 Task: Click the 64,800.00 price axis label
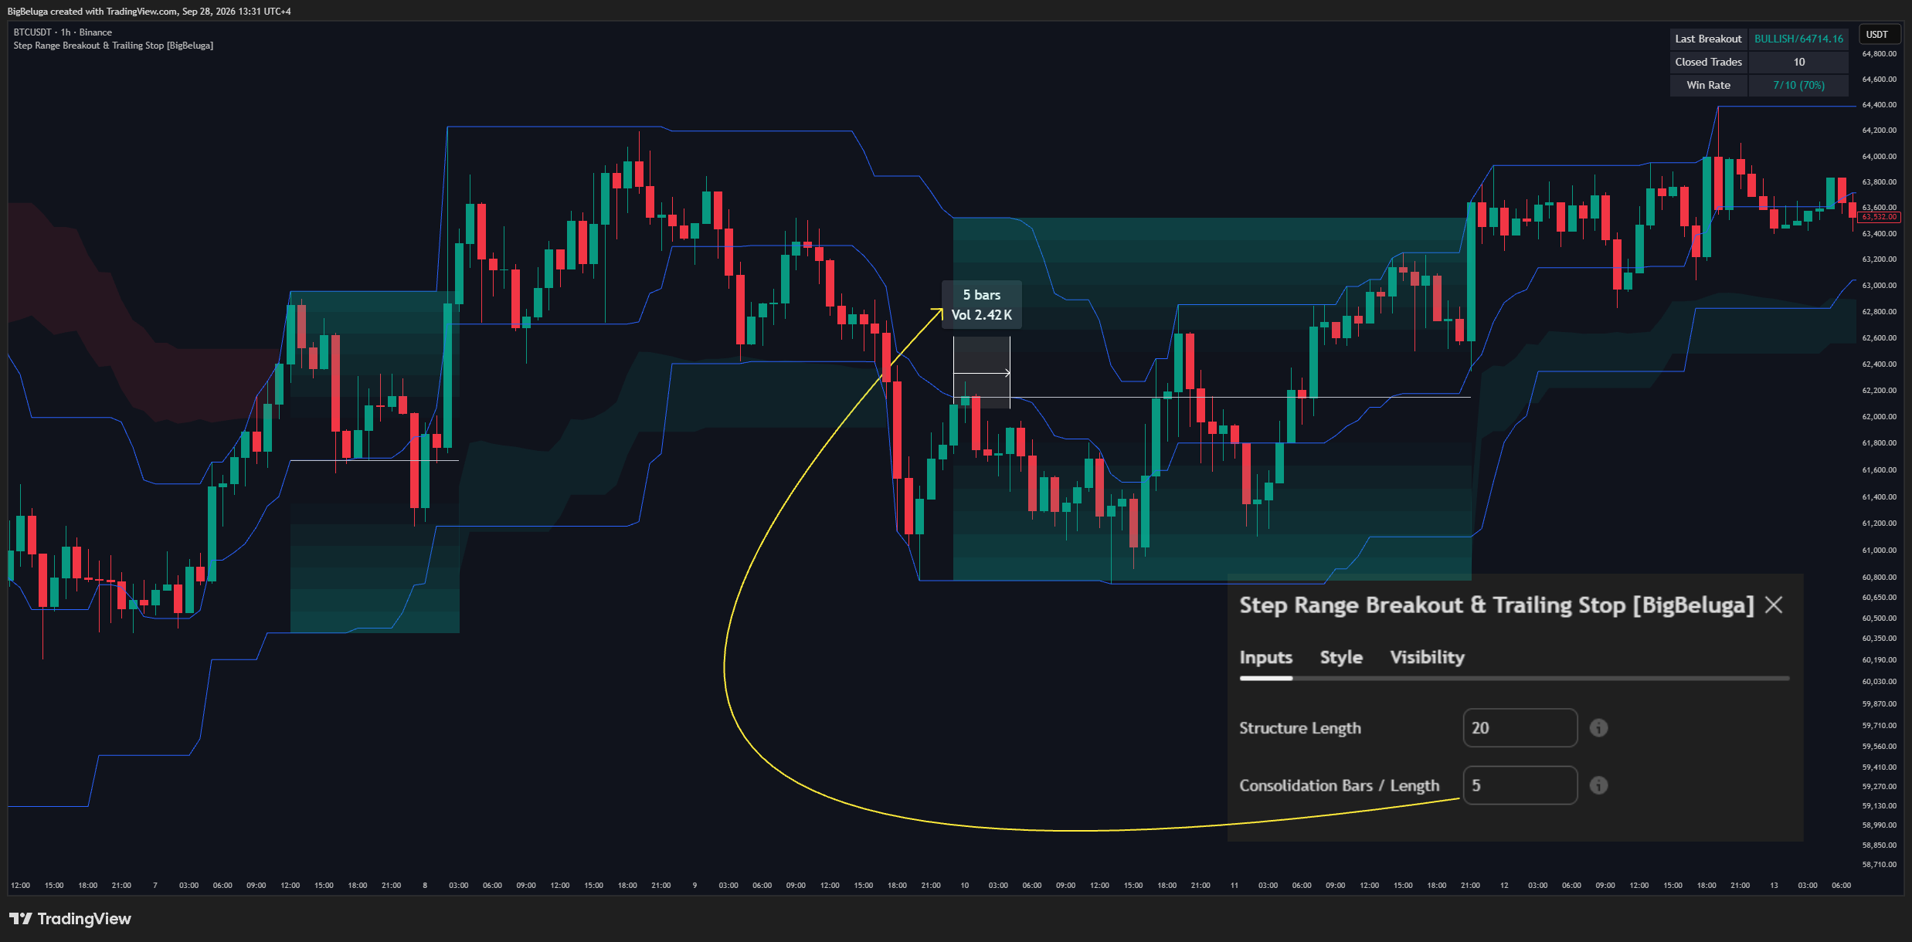click(1879, 54)
